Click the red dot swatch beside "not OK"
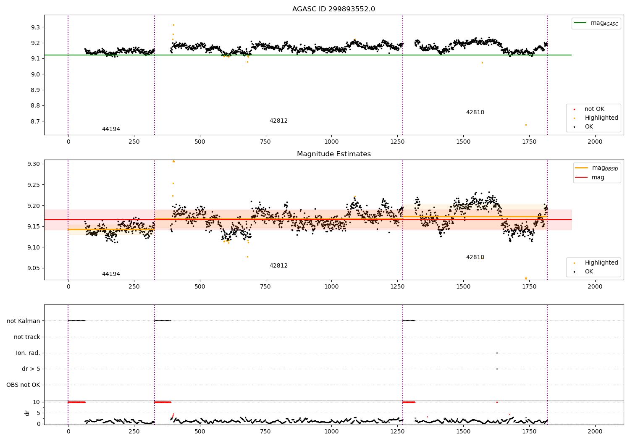This screenshot has height=441, width=630. 574,109
